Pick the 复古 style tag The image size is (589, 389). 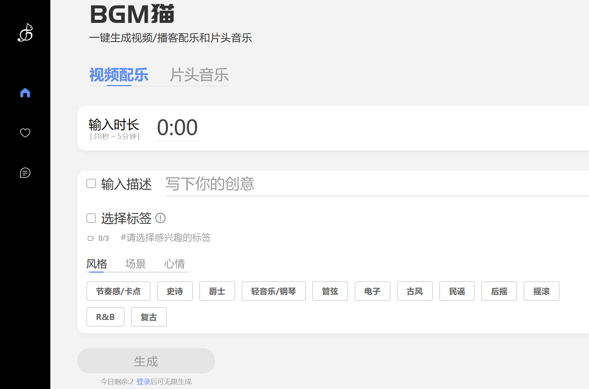point(149,317)
